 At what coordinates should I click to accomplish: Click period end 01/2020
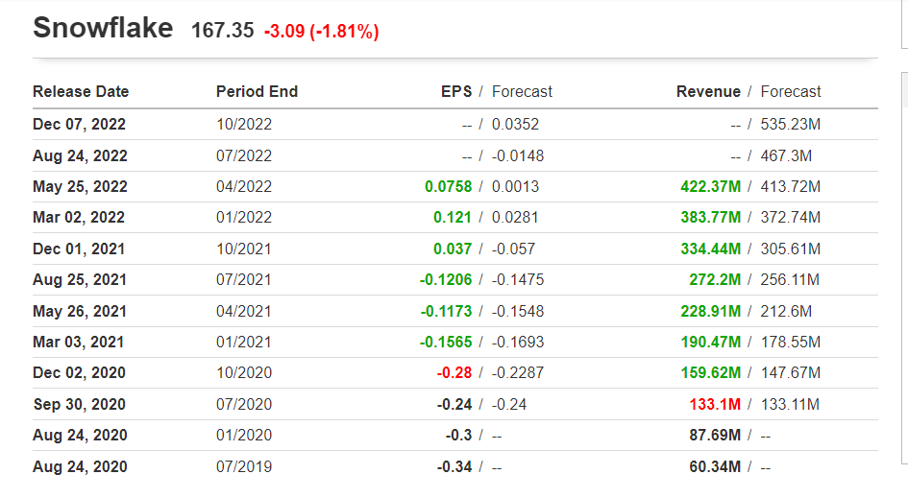tap(244, 435)
